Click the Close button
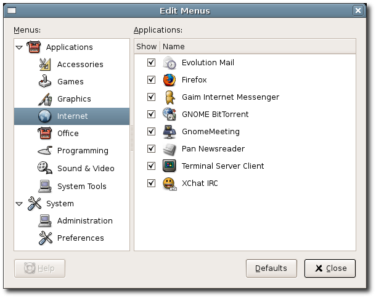Viewport: 376px width, 298px height. (330, 268)
